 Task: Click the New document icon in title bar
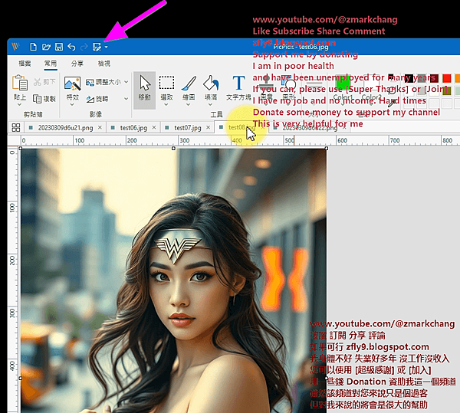(x=33, y=47)
